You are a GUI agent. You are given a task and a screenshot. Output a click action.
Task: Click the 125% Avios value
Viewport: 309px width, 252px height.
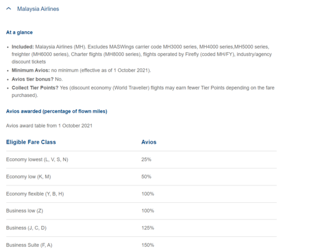[148, 228]
